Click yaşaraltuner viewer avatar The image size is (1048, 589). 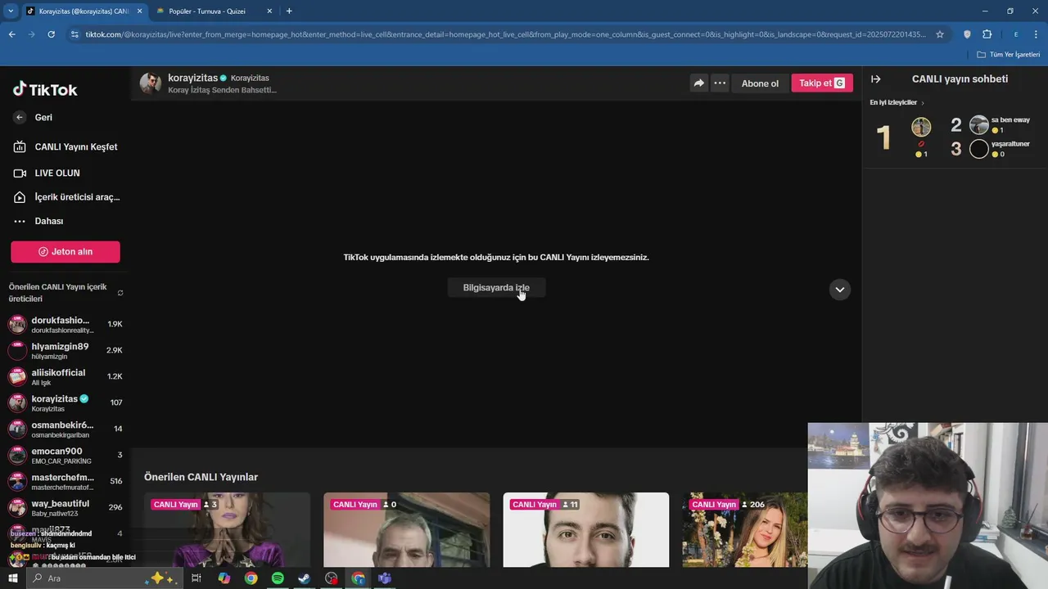[x=979, y=149]
